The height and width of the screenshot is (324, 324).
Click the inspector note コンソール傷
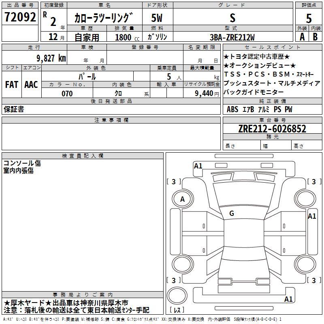click(x=22, y=163)
